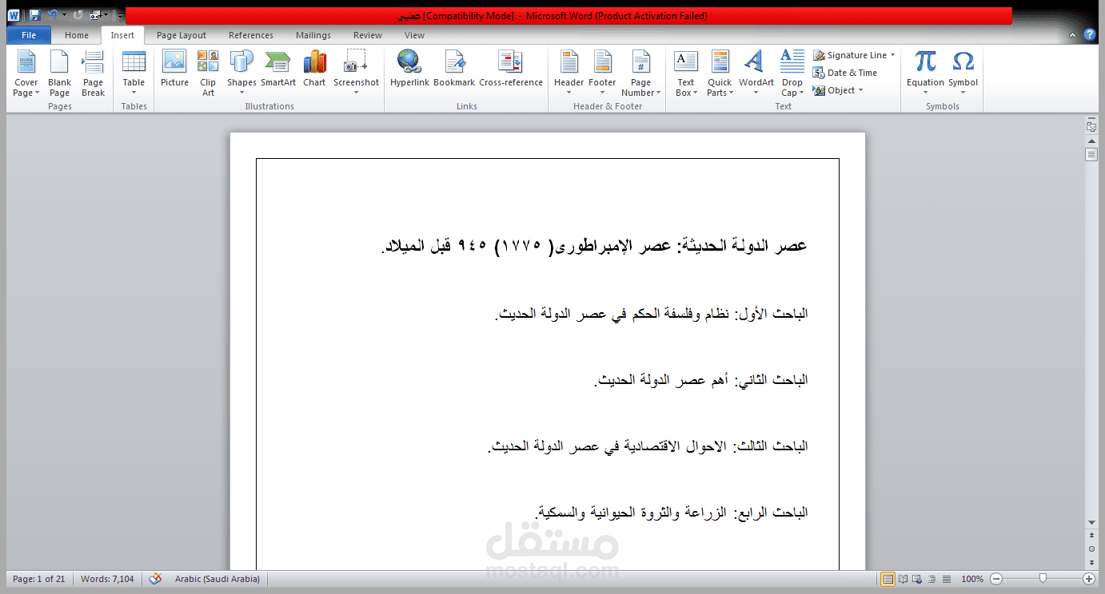Add a Bookmark
Viewport: 1105px width, 594px height.
pos(454,69)
